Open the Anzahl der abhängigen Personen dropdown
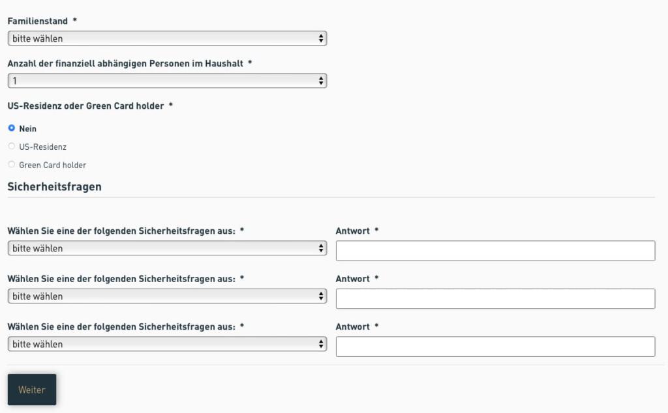Viewport: 668px width, 413px height. coord(166,80)
